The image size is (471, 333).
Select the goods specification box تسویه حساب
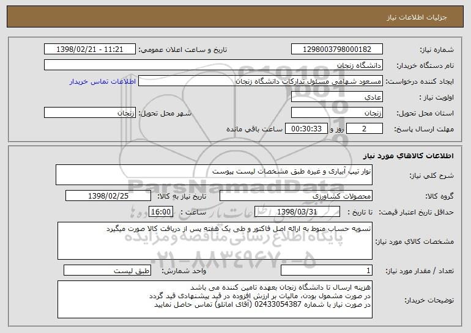coord(215,241)
